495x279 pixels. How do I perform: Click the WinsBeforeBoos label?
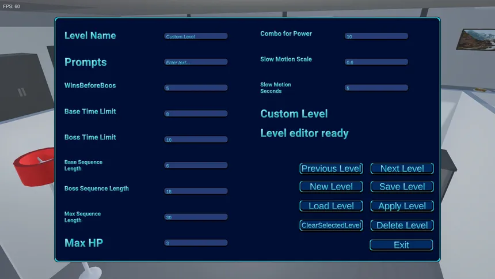(x=90, y=85)
